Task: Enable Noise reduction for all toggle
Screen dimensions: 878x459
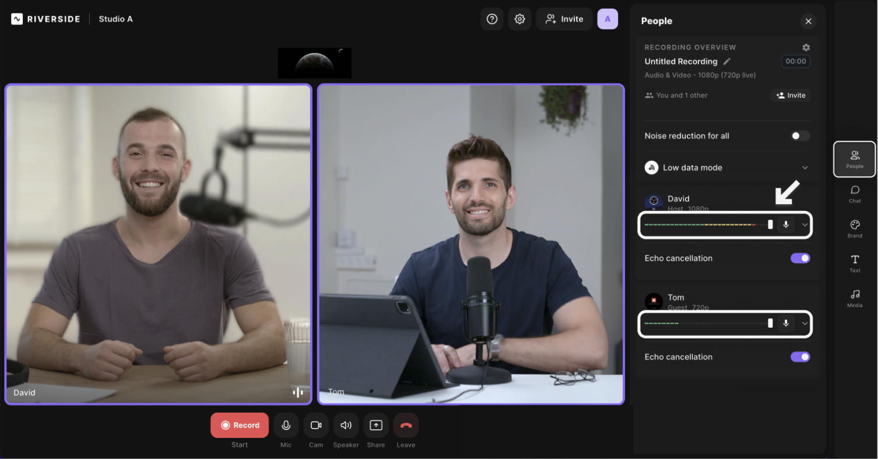Action: click(x=800, y=136)
